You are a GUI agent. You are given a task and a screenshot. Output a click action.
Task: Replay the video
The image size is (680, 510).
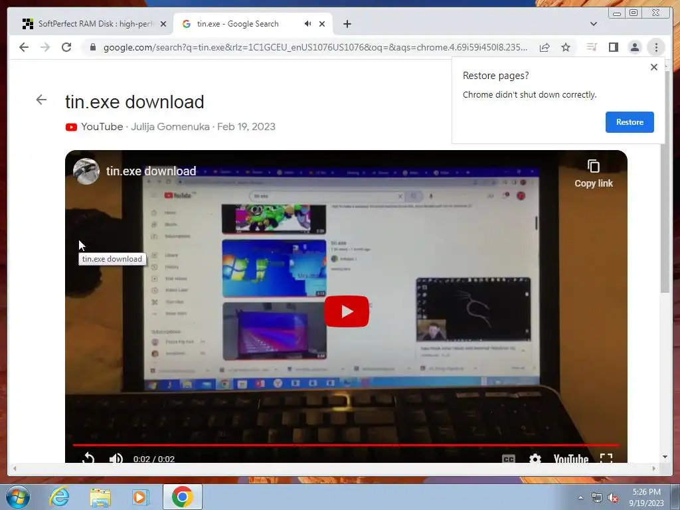coord(88,458)
